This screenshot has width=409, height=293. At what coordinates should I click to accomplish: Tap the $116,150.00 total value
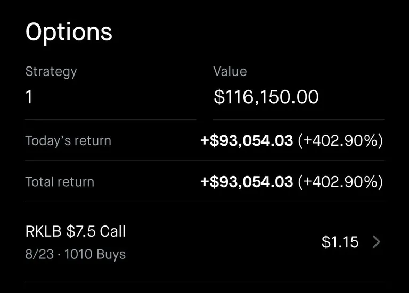click(266, 97)
